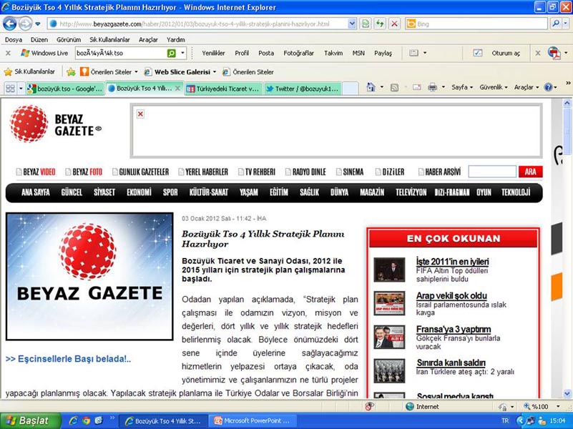Open the Dosya menu
This screenshot has width=573, height=429.
pyautogui.click(x=14, y=39)
